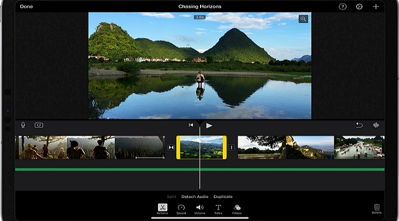Click the video preview viewer
This screenshot has width=399, height=221.
pyautogui.click(x=199, y=65)
